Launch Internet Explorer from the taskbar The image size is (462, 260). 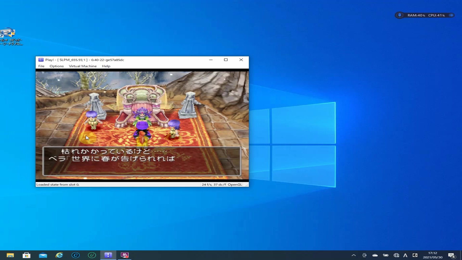click(x=59, y=255)
